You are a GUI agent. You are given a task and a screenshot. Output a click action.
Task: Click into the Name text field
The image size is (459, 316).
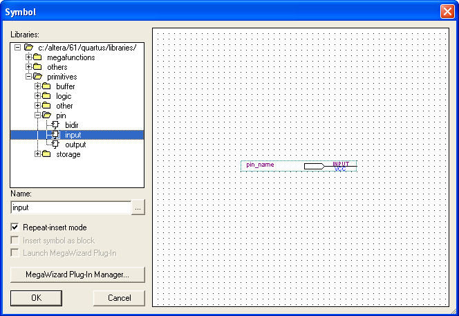pyautogui.click(x=71, y=207)
